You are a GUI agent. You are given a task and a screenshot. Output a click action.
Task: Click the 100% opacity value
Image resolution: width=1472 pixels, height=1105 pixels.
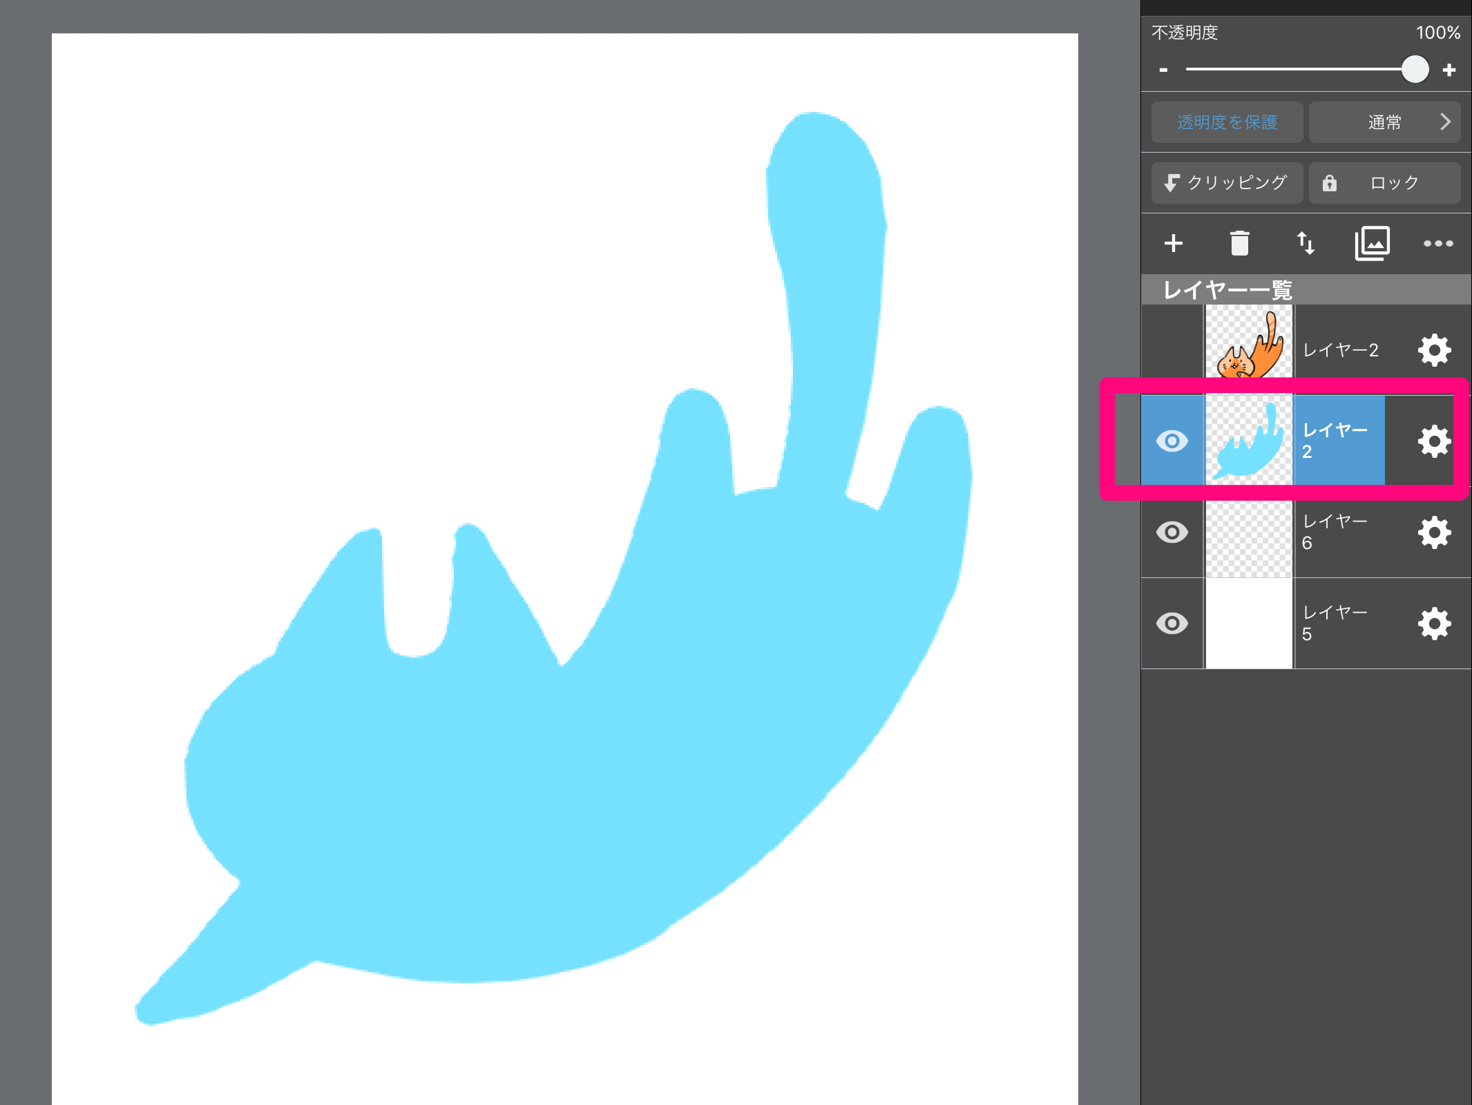[1437, 32]
